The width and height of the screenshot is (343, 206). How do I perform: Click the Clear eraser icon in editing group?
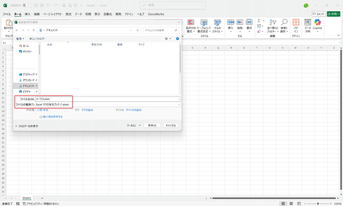pyautogui.click(x=259, y=31)
